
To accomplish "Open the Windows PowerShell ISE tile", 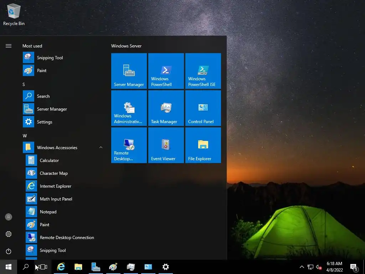I will coord(203,71).
